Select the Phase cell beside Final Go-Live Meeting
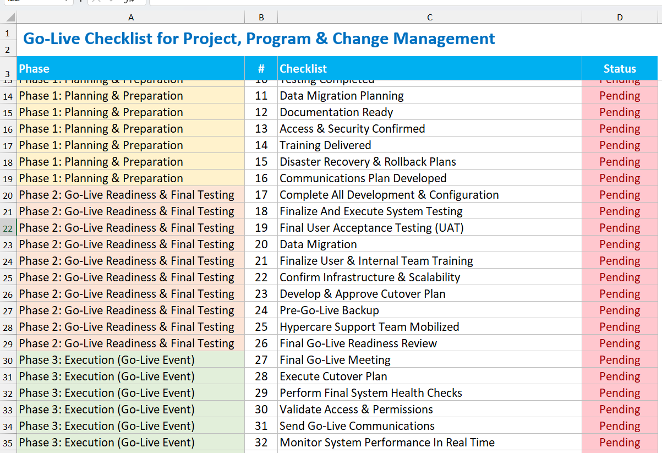The height and width of the screenshot is (453, 662). 131,360
